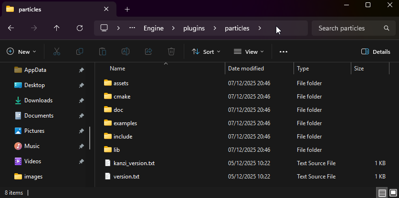This screenshot has width=399, height=198.
Task: Open Documents in the navigation pane
Action: [39, 116]
